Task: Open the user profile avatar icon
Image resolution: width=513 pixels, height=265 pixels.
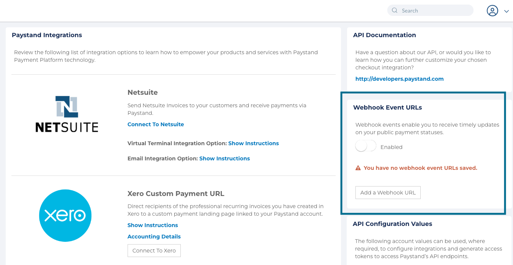Action: 492,11
